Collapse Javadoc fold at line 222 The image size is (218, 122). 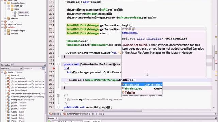point(58,96)
